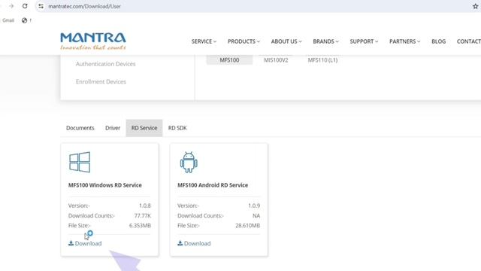The height and width of the screenshot is (271, 481).
Task: Select Authentication Devices category
Action: point(105,64)
